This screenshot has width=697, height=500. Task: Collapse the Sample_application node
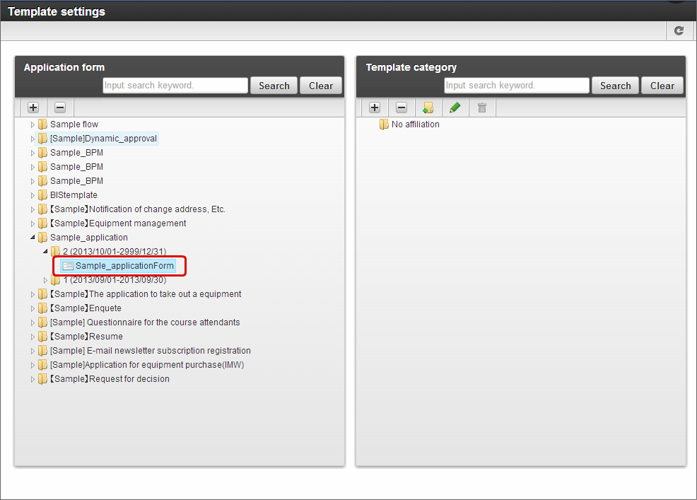click(33, 238)
